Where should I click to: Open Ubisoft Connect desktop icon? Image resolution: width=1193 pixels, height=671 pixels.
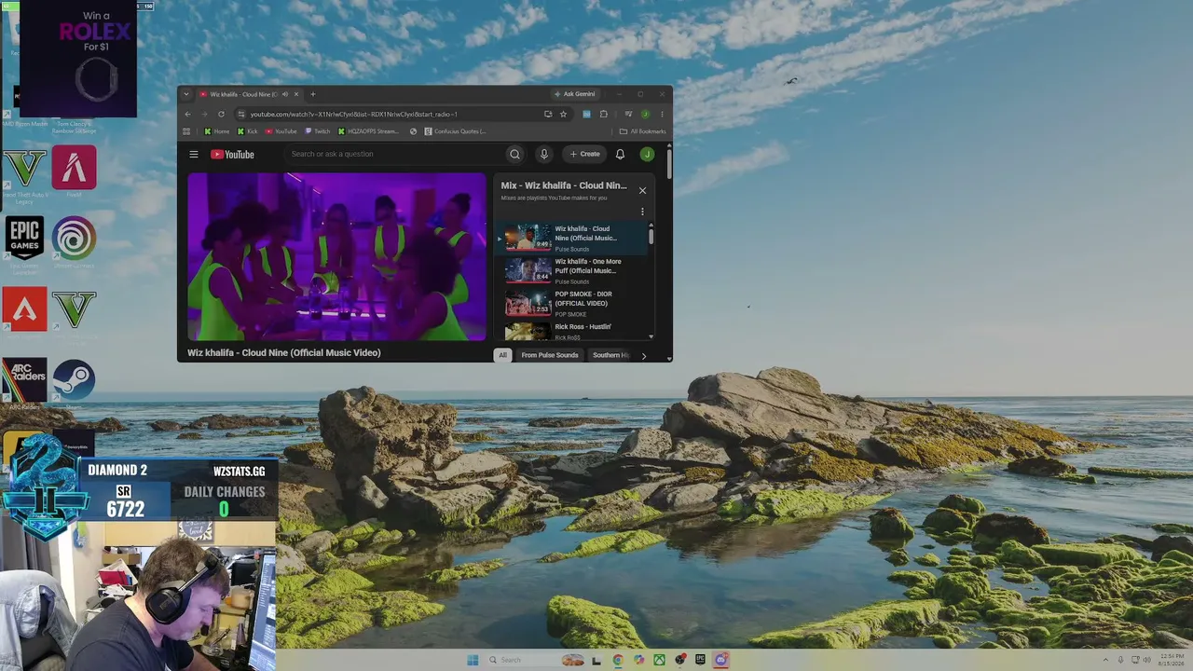coord(74,243)
